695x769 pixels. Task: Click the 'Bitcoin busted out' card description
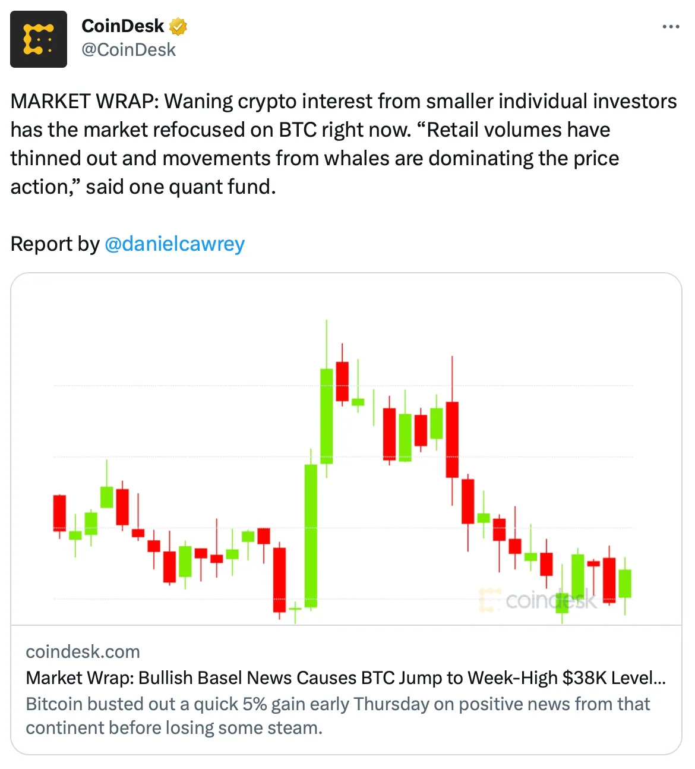click(338, 716)
